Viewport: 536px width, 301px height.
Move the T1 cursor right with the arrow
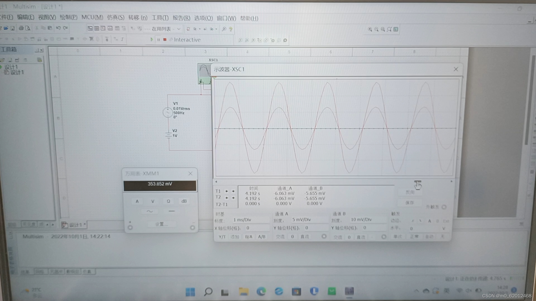[x=233, y=191]
